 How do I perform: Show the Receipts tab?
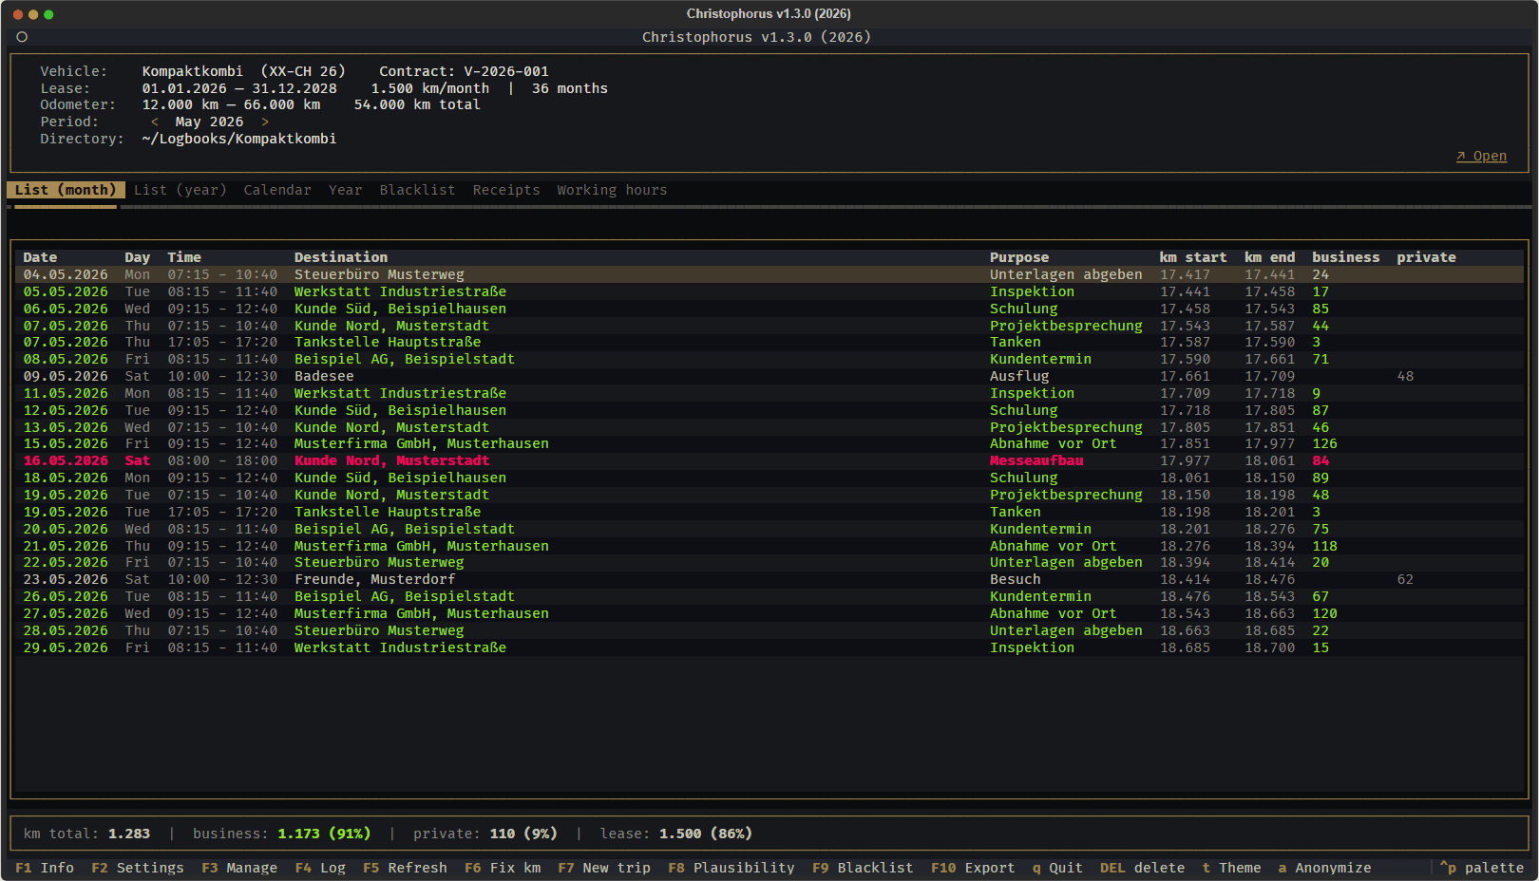(506, 190)
